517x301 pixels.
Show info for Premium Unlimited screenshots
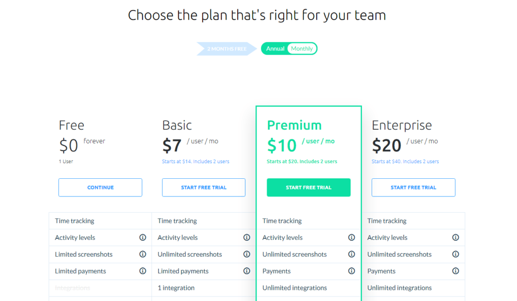point(351,254)
